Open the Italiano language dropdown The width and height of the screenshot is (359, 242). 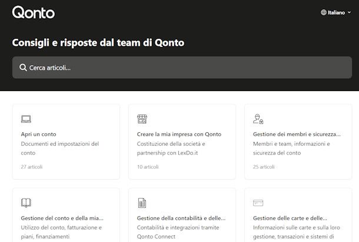click(x=336, y=12)
